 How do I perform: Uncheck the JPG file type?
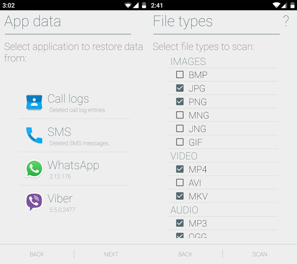[x=180, y=88]
